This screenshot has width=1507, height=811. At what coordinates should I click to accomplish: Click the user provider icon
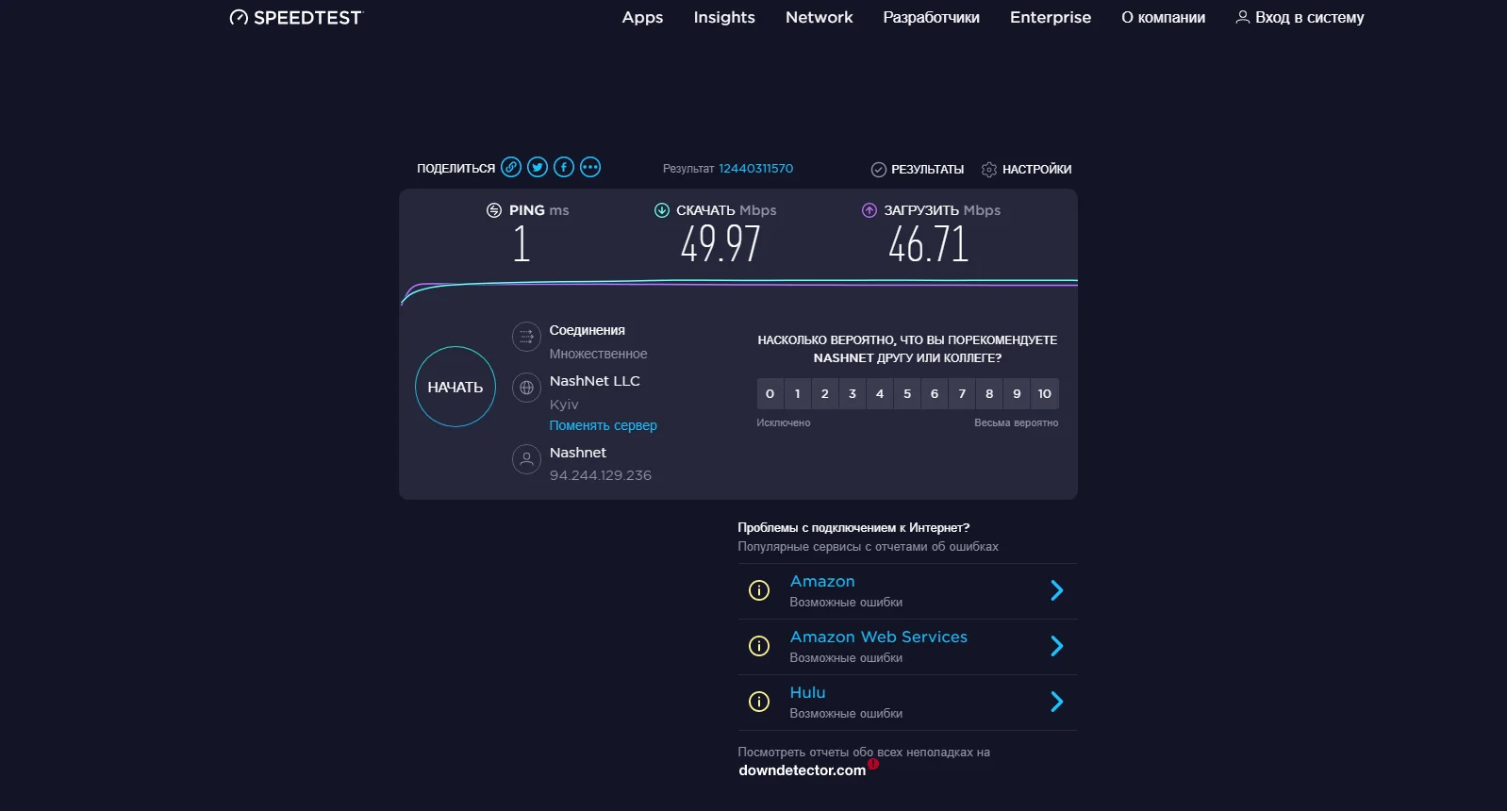click(526, 459)
